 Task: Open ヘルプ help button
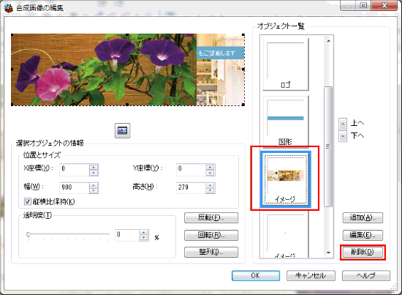[x=366, y=276]
